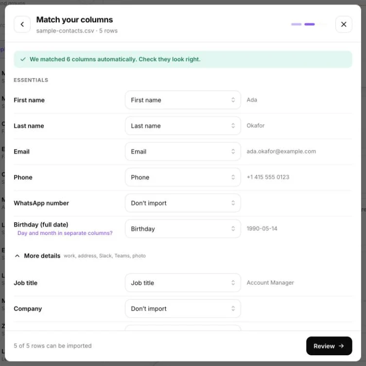Collapse the More details section
366x366 pixels.
click(37, 256)
